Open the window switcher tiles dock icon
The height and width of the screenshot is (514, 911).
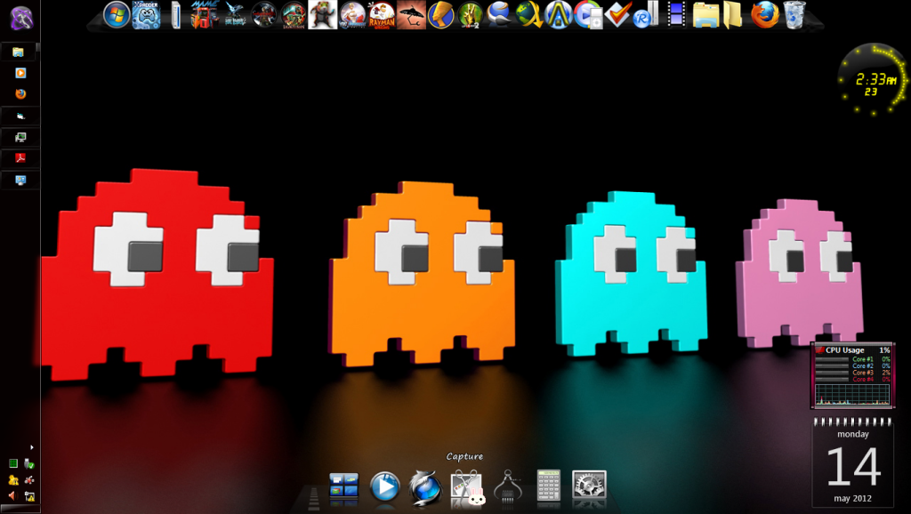(344, 486)
